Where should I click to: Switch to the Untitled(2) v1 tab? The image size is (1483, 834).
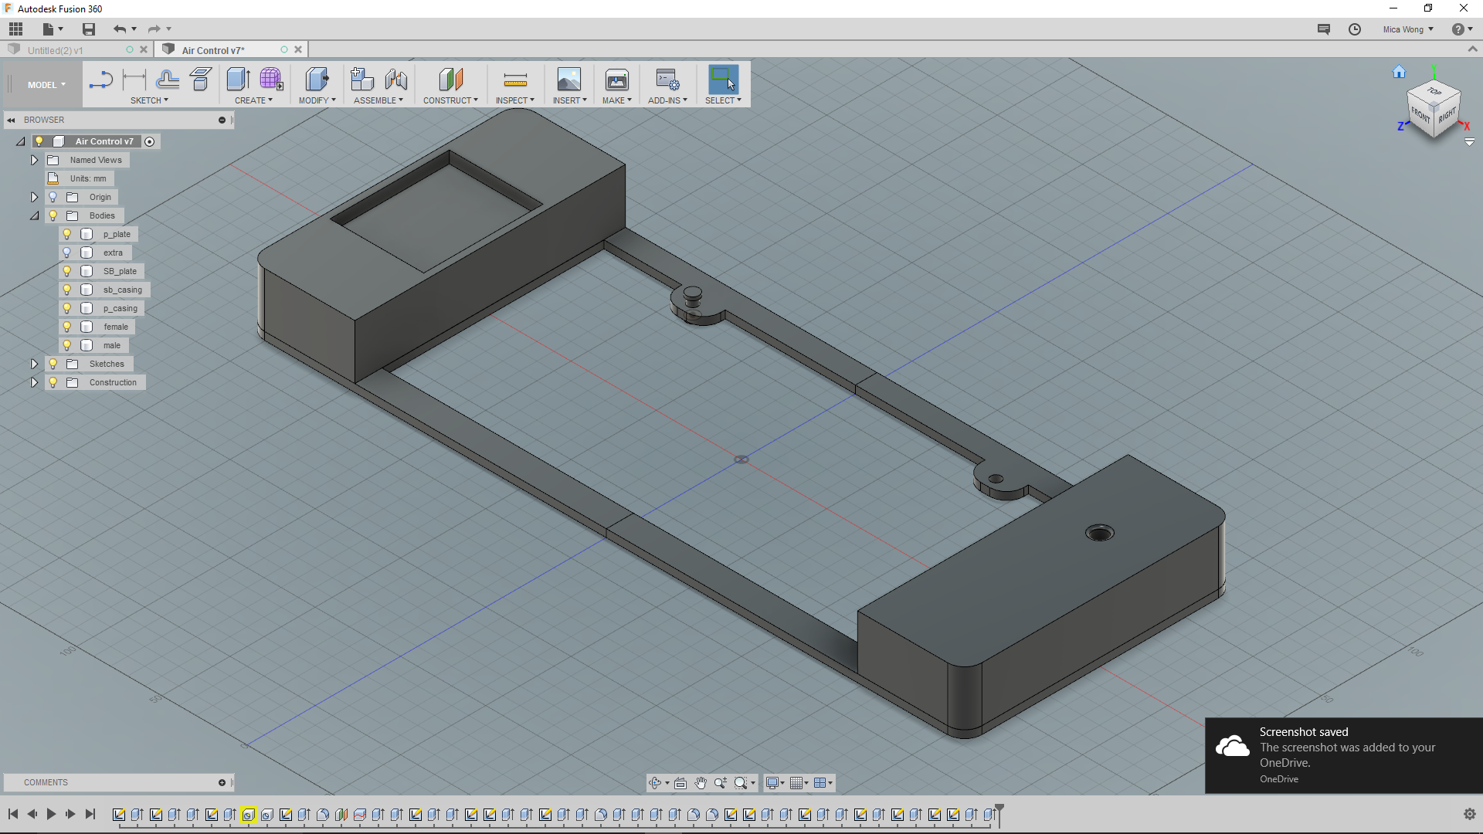pyautogui.click(x=56, y=50)
